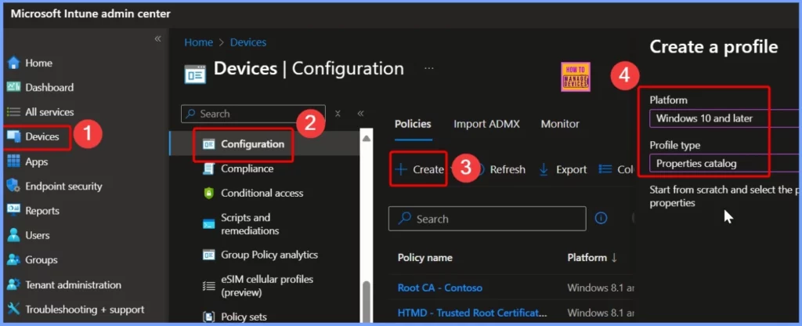This screenshot has height=326, width=802.
Task: Open the Profile type dropdown
Action: pyautogui.click(x=725, y=164)
